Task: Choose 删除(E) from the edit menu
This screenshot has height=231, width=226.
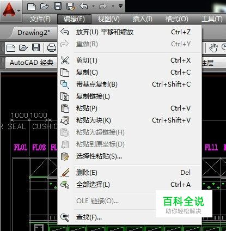Action: [x=129, y=173]
